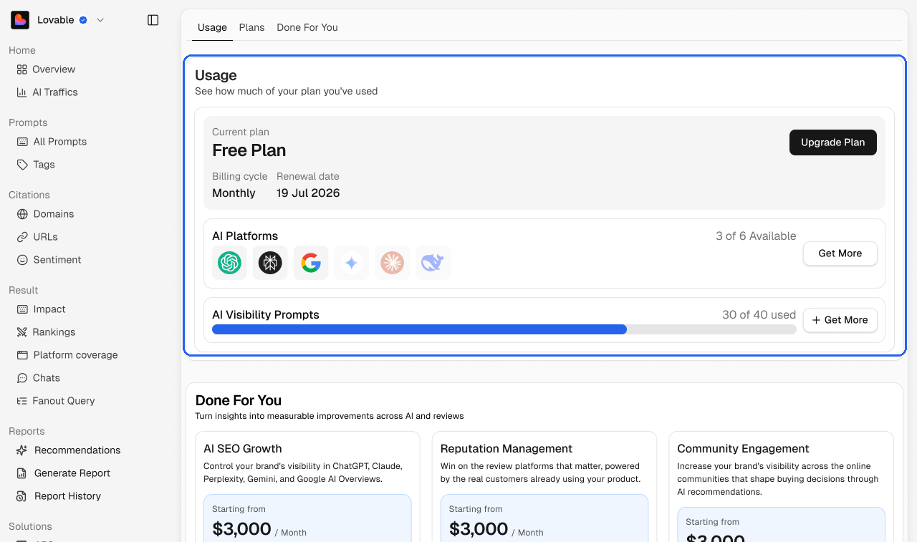The height and width of the screenshot is (542, 917).
Task: Open Tags icon in sidebar
Action: [22, 165]
